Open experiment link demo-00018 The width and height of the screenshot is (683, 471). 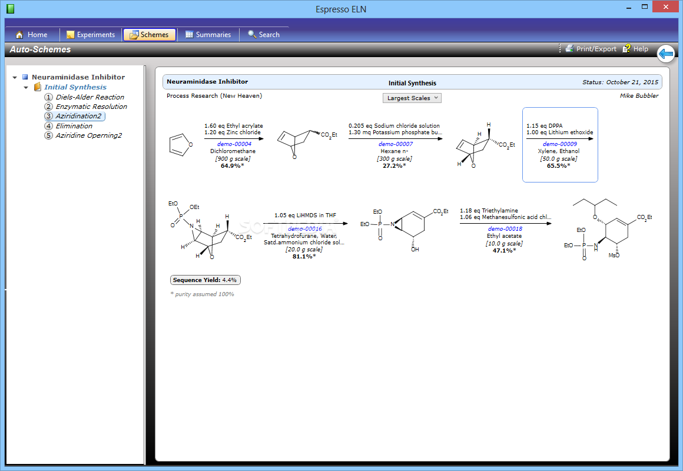505,229
